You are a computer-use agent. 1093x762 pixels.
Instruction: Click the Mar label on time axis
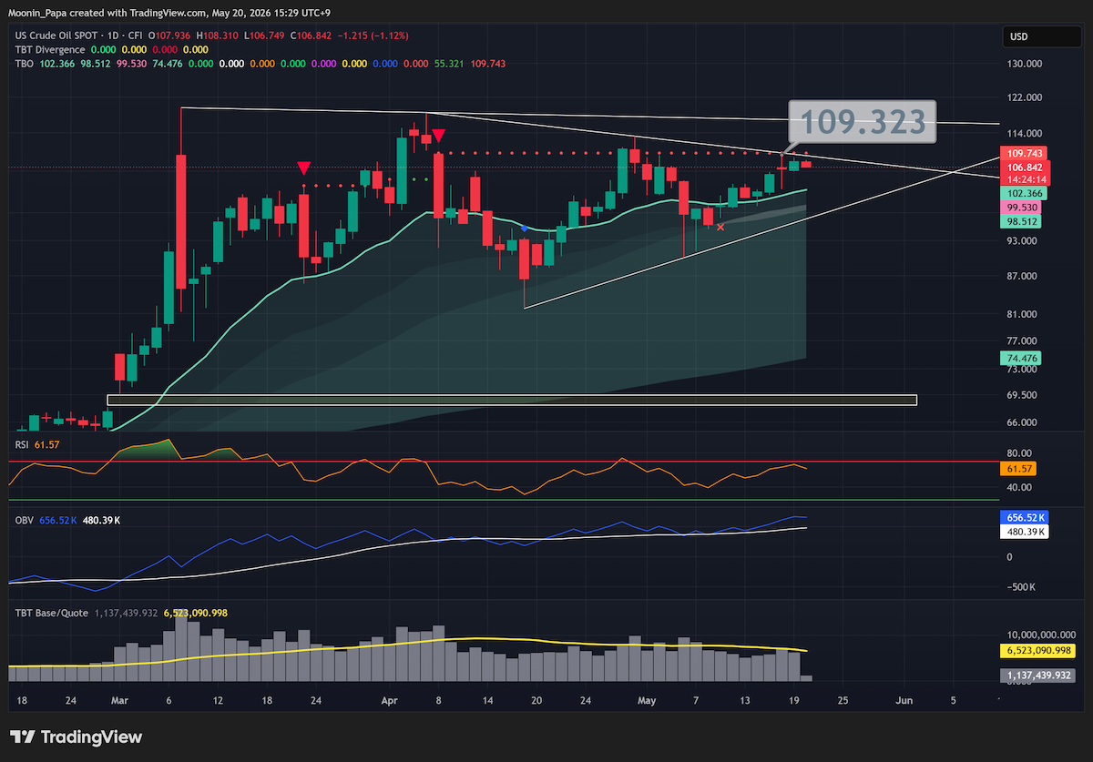click(118, 701)
